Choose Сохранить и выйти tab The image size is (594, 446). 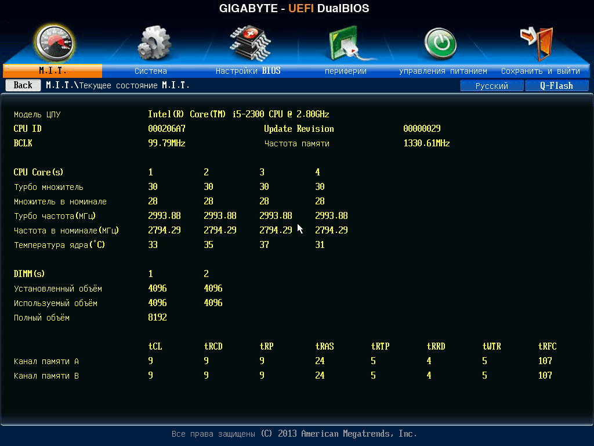point(541,71)
